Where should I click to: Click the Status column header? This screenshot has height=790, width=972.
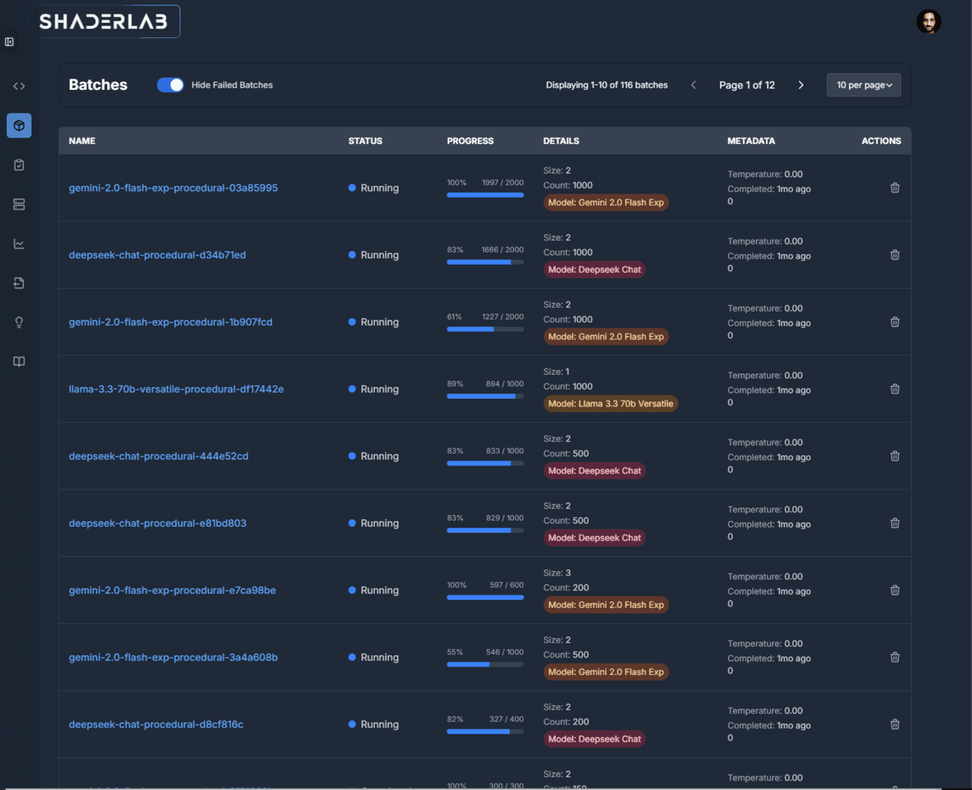pyautogui.click(x=365, y=141)
